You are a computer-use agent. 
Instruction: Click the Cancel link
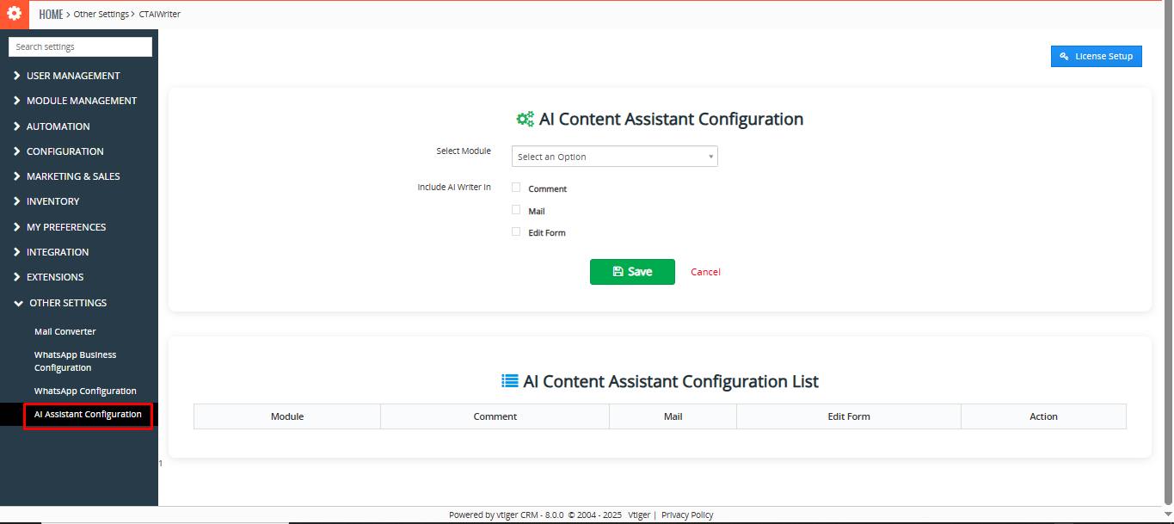[705, 272]
